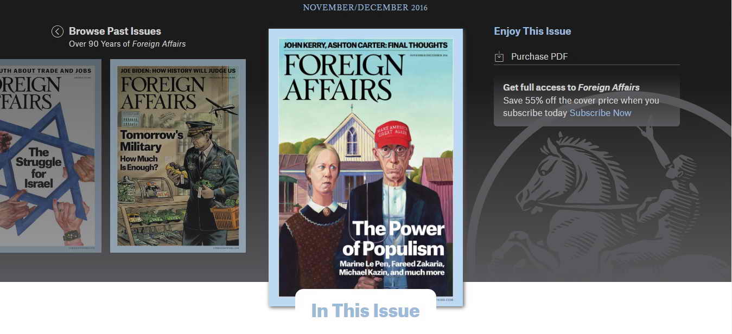Select the Purchase PDF link
This screenshot has width=732, height=334.
pyautogui.click(x=539, y=56)
